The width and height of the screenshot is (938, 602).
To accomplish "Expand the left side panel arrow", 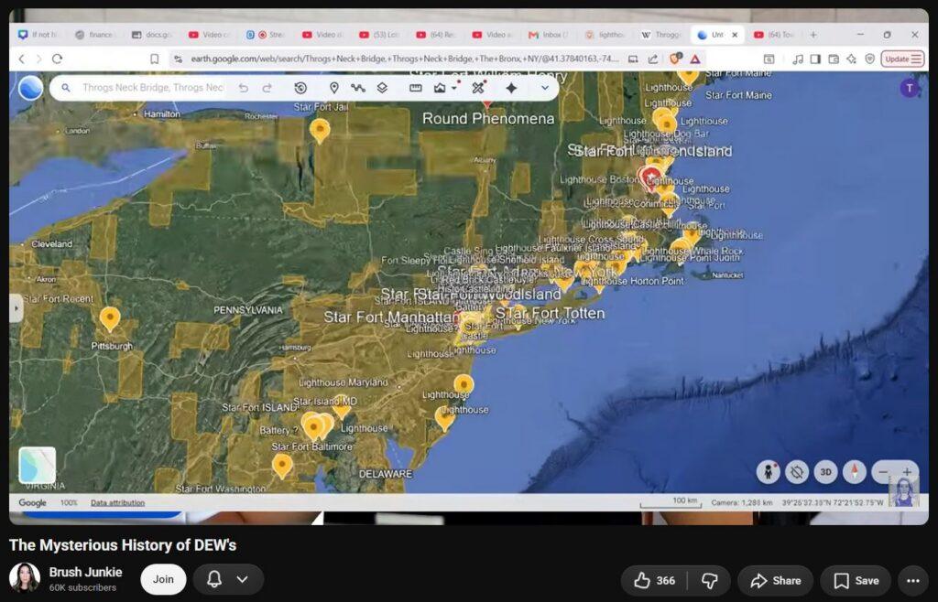I will (x=16, y=308).
